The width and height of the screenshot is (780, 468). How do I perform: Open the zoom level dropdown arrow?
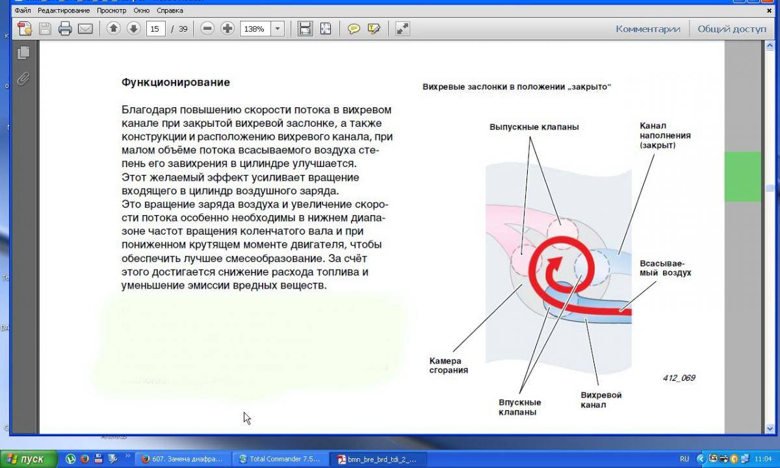[x=278, y=29]
